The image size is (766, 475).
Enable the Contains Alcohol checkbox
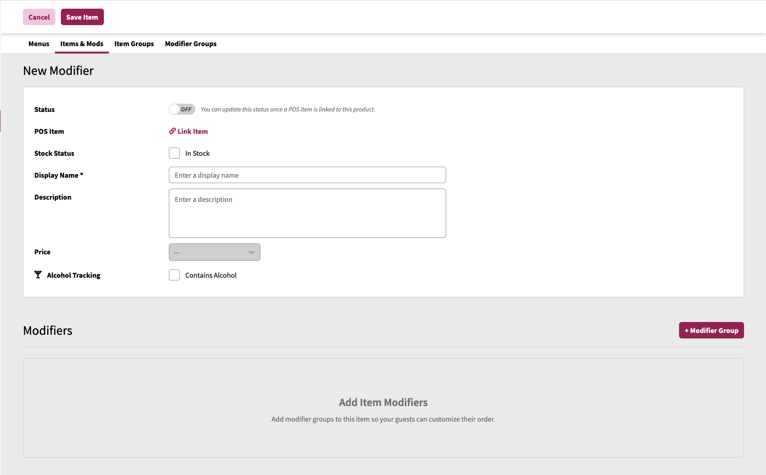[x=174, y=275]
